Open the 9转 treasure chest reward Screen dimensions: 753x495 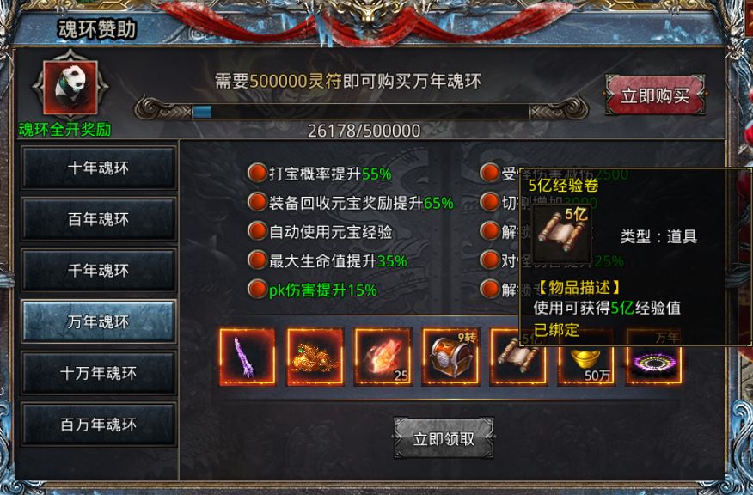coord(450,357)
